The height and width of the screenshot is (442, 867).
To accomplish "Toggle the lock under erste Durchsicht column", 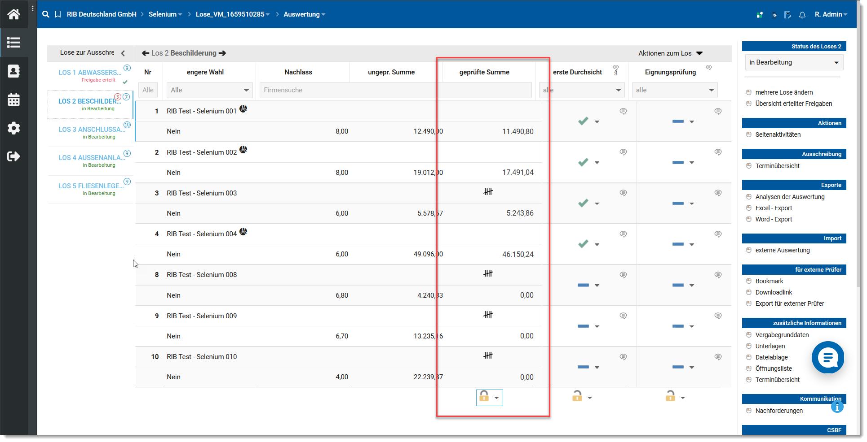I will point(577,396).
